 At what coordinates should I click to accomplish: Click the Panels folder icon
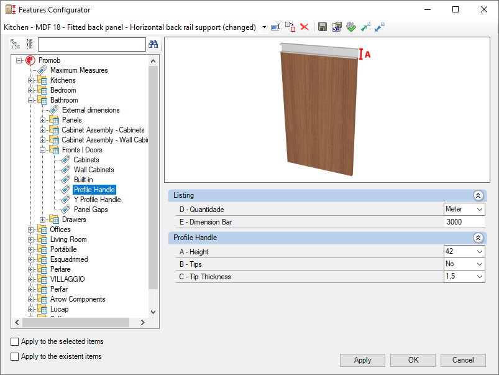pos(54,120)
